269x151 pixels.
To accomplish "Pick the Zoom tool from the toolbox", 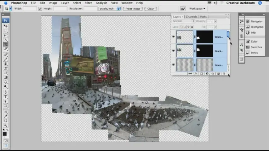I will pos(6,125).
